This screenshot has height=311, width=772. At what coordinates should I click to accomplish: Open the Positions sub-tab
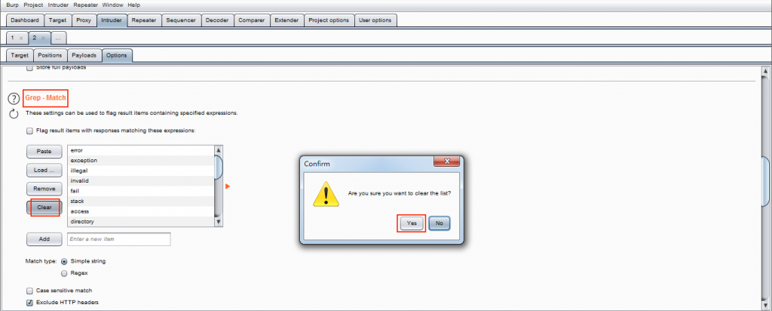click(x=50, y=55)
